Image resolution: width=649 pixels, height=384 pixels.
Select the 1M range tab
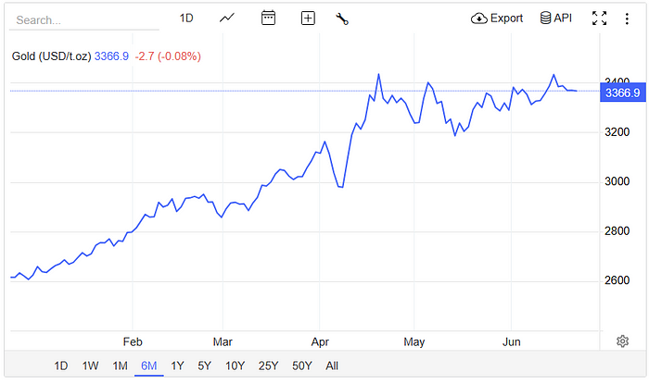(x=120, y=365)
